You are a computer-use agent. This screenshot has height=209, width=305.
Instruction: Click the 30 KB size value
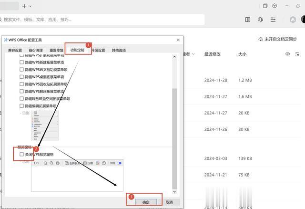244,129
